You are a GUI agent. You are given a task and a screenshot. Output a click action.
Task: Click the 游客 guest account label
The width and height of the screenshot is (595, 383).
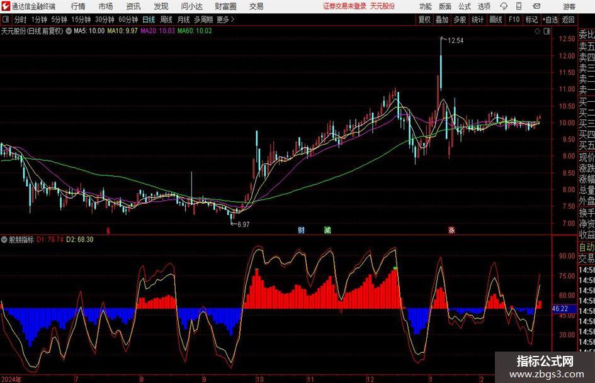click(x=569, y=6)
